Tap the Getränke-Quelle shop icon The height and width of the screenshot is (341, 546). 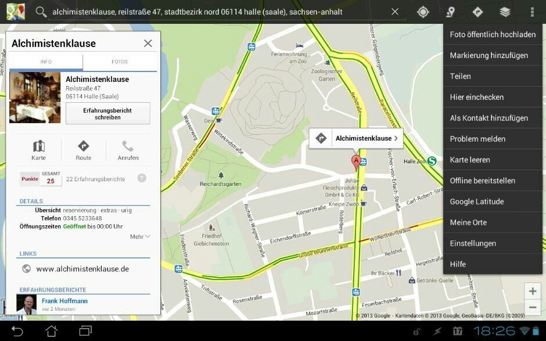tap(412, 280)
